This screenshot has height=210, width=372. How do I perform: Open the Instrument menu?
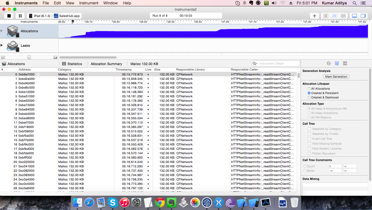[89, 3]
